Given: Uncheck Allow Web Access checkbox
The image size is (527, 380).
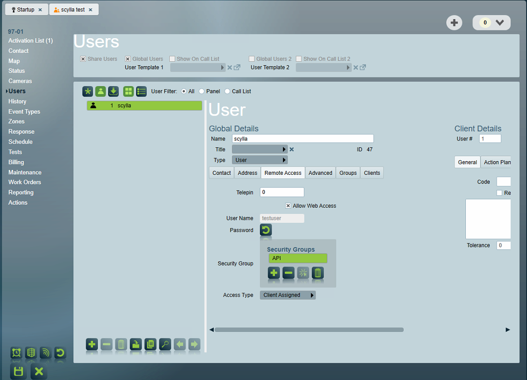Looking at the screenshot, I should pos(288,206).
